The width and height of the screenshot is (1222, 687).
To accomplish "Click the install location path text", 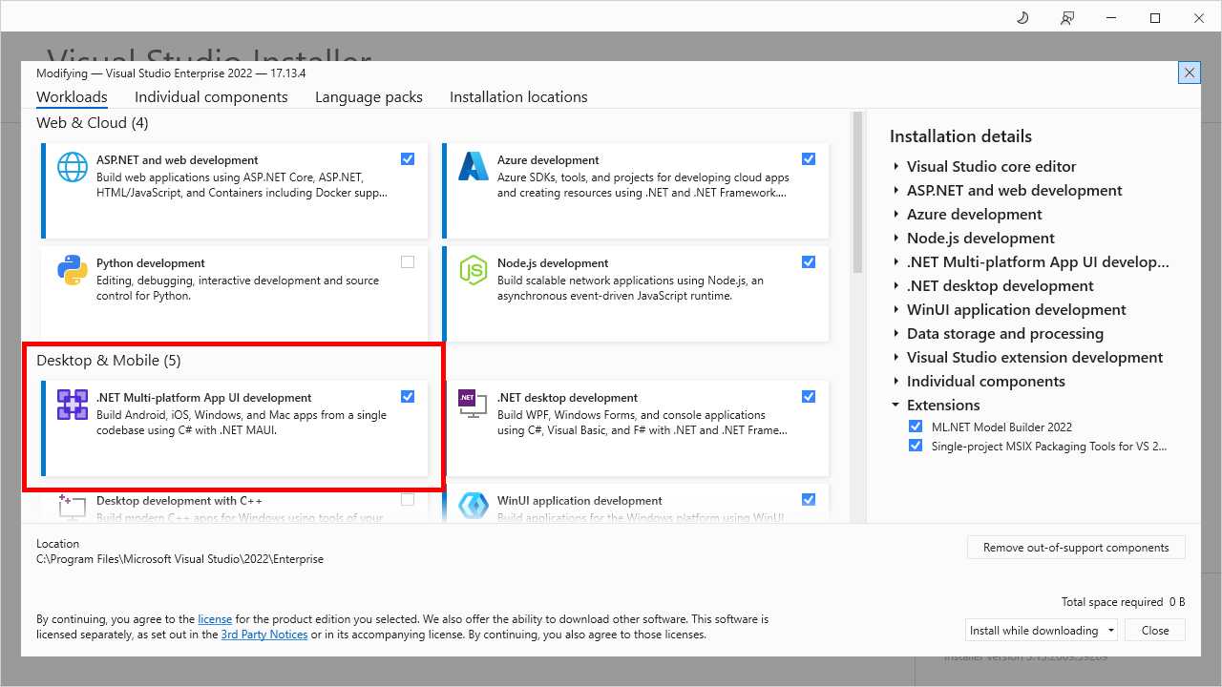I will [x=179, y=559].
